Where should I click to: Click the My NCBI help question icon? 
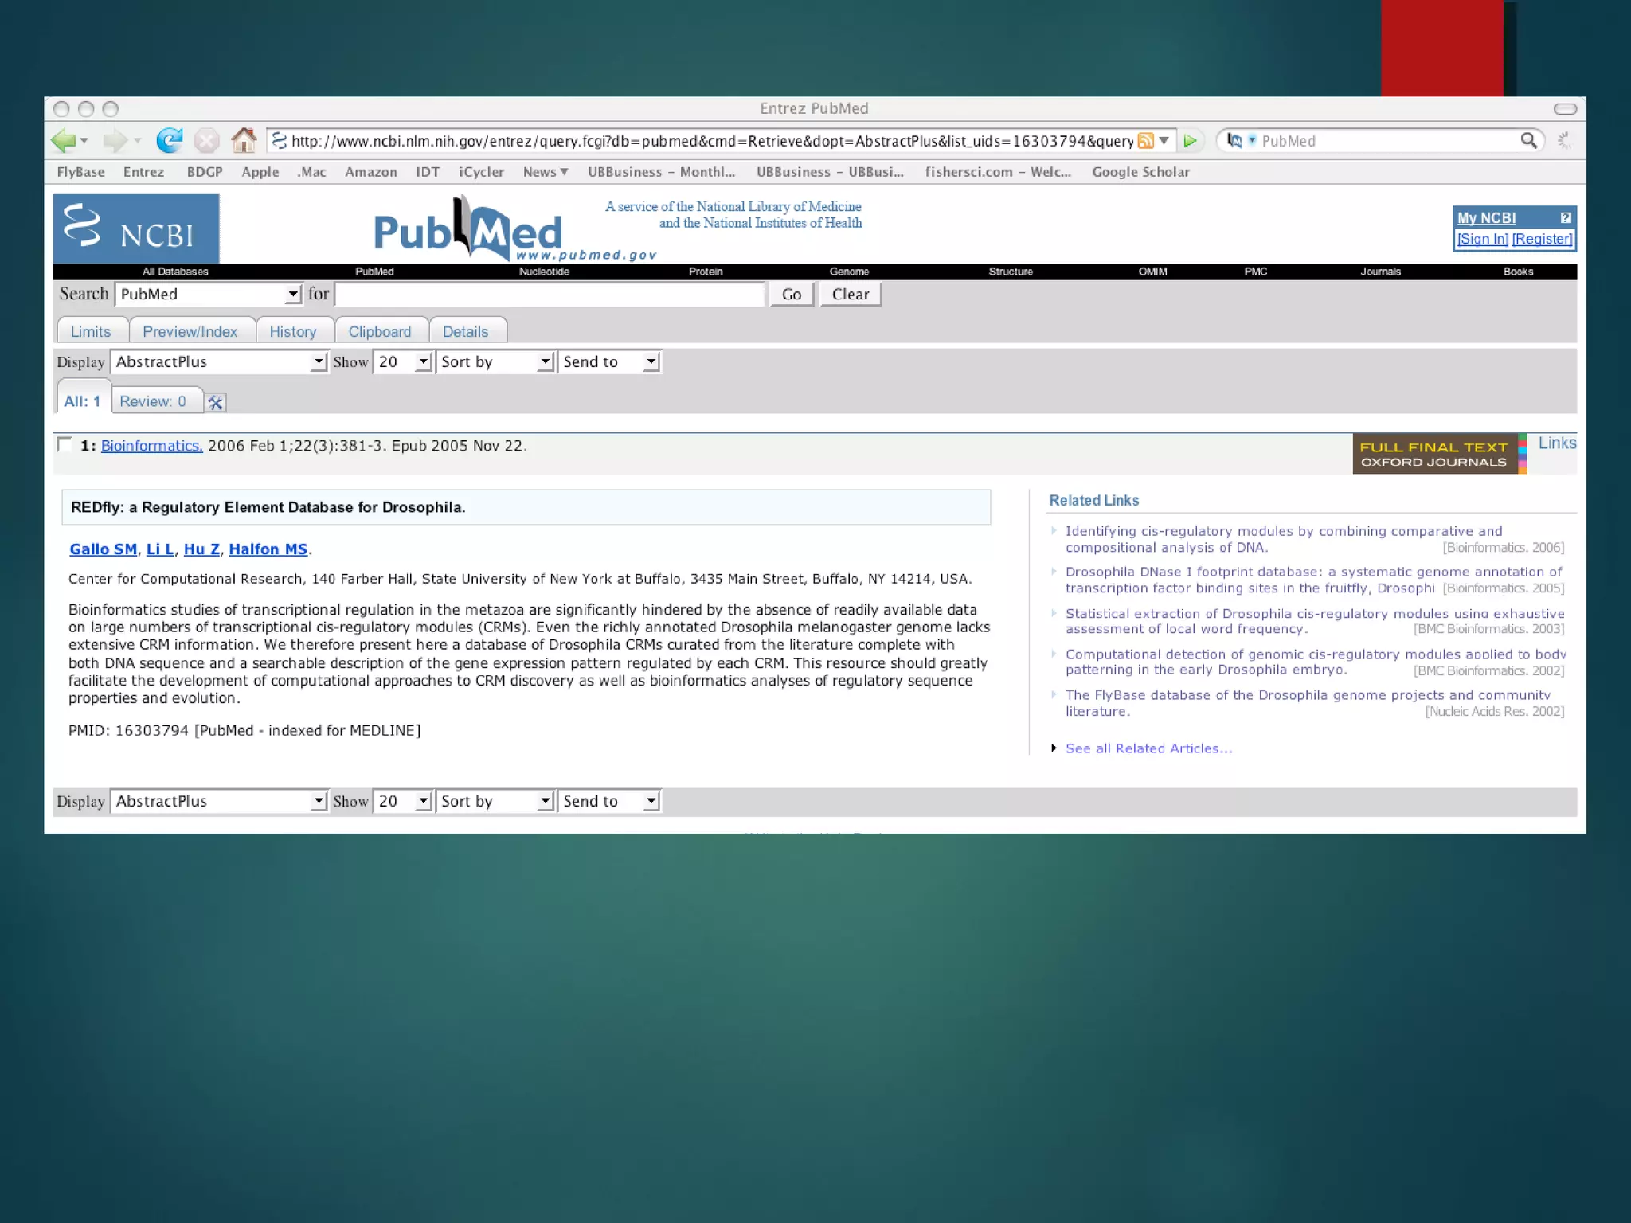click(1565, 217)
